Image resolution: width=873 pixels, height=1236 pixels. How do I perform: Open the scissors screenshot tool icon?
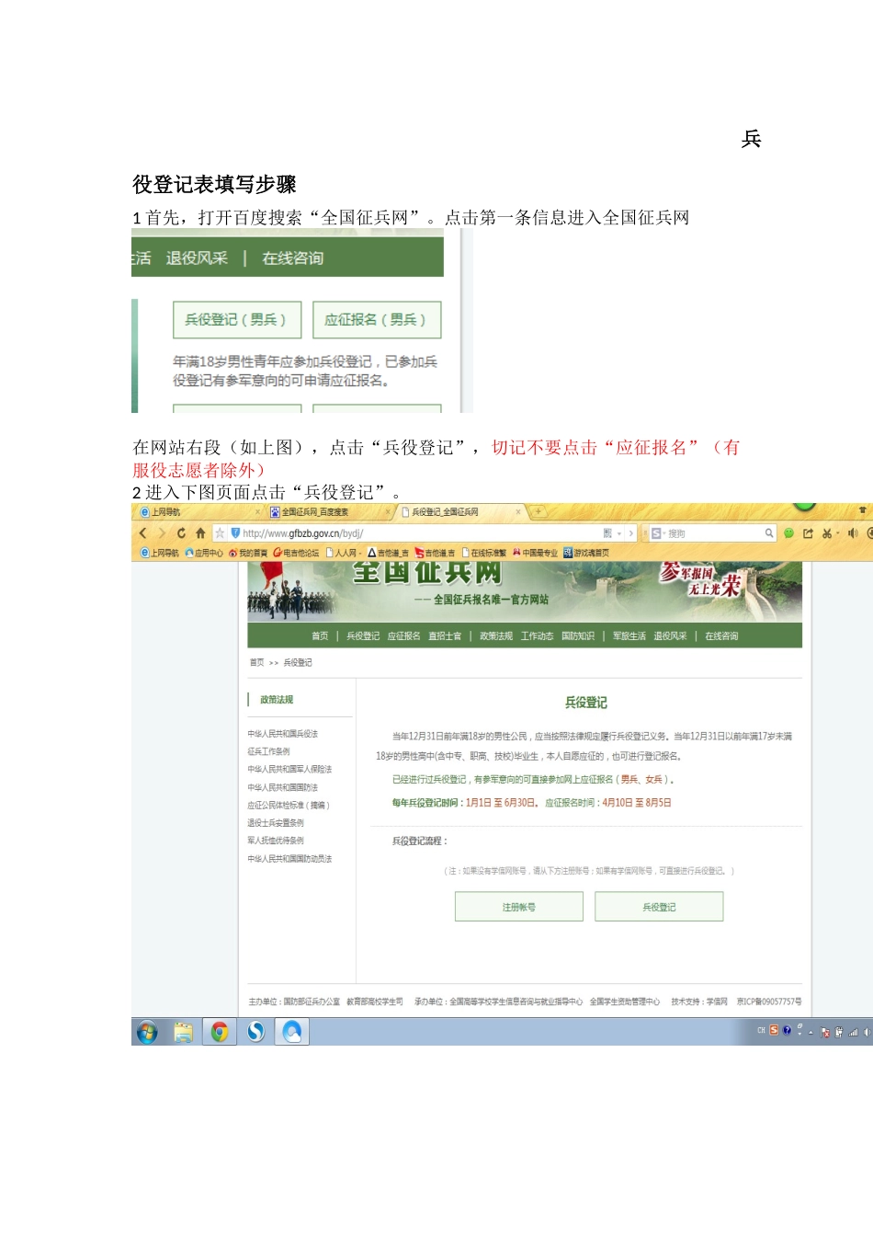coord(826,533)
